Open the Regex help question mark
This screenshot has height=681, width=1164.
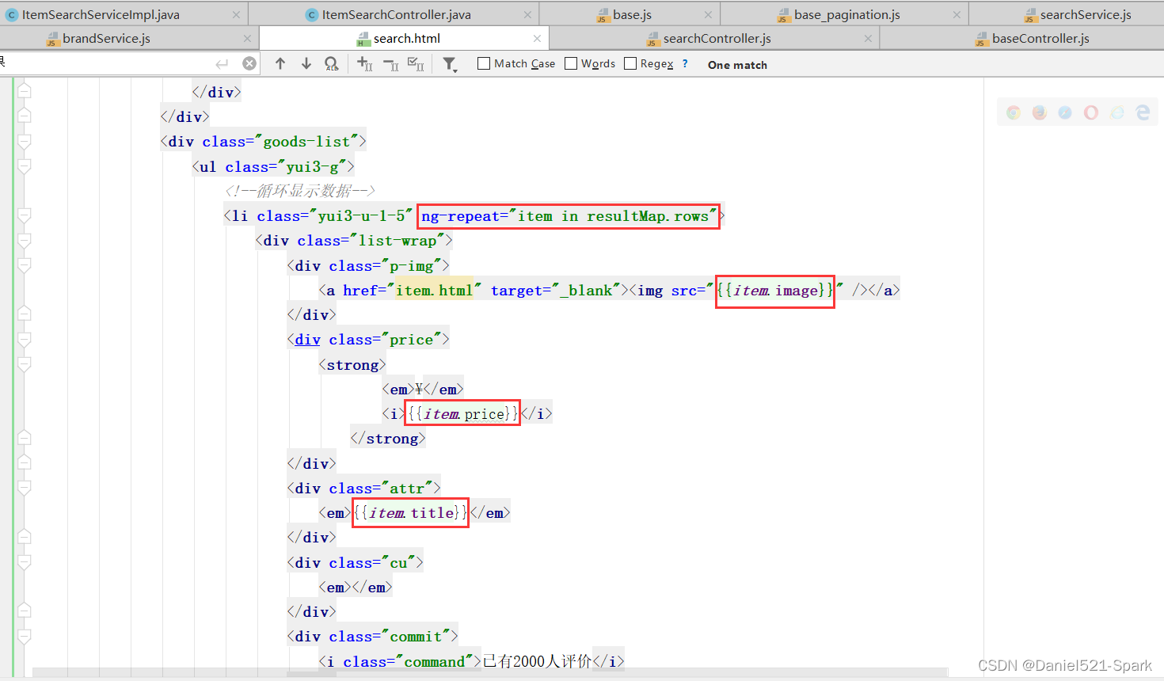tap(685, 64)
